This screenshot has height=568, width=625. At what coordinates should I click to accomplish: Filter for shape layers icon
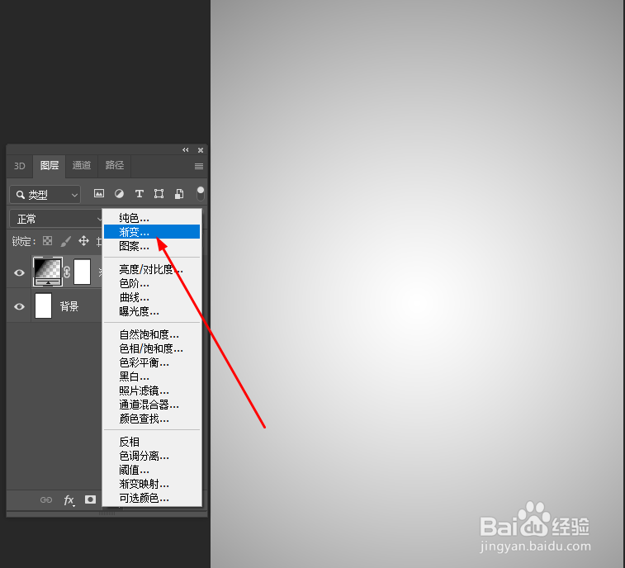[159, 194]
